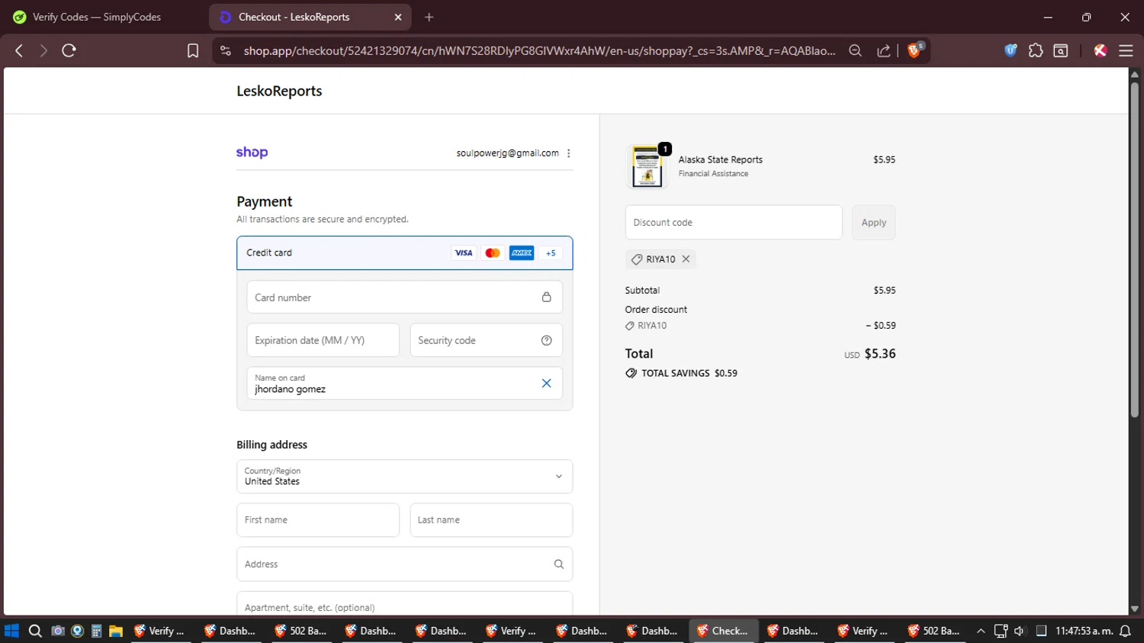Screen dimensions: 1144x643
Task: Open the notifications bell icon
Action: [x=1125, y=631]
